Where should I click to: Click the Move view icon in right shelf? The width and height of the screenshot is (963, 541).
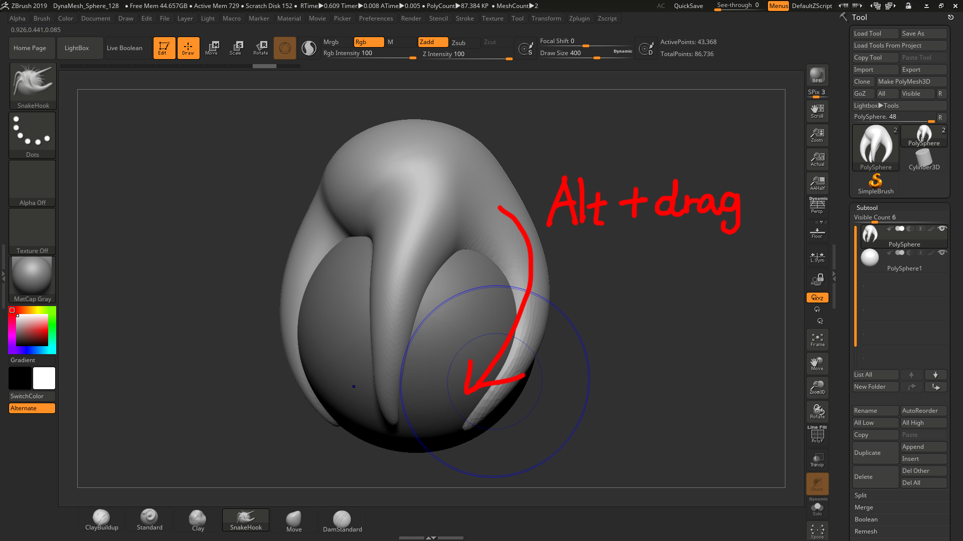click(817, 364)
